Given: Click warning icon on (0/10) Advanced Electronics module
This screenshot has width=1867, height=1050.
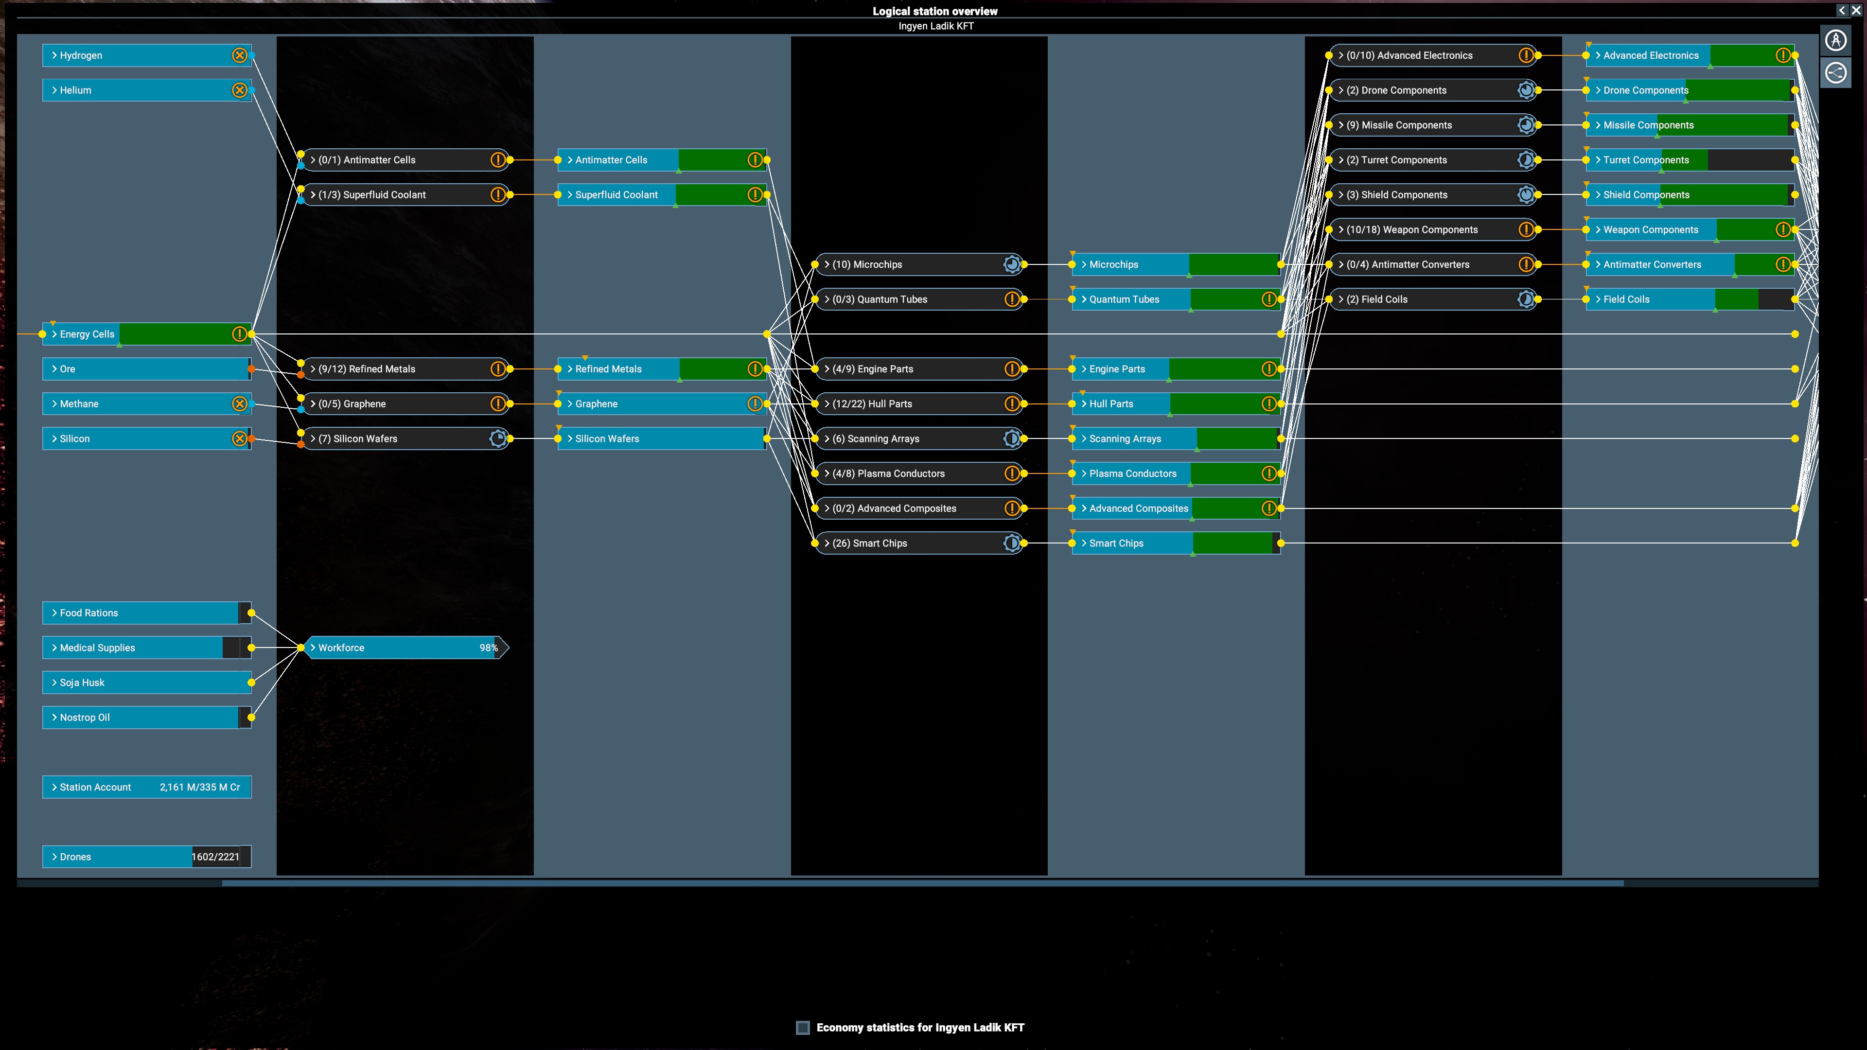Looking at the screenshot, I should [x=1526, y=55].
